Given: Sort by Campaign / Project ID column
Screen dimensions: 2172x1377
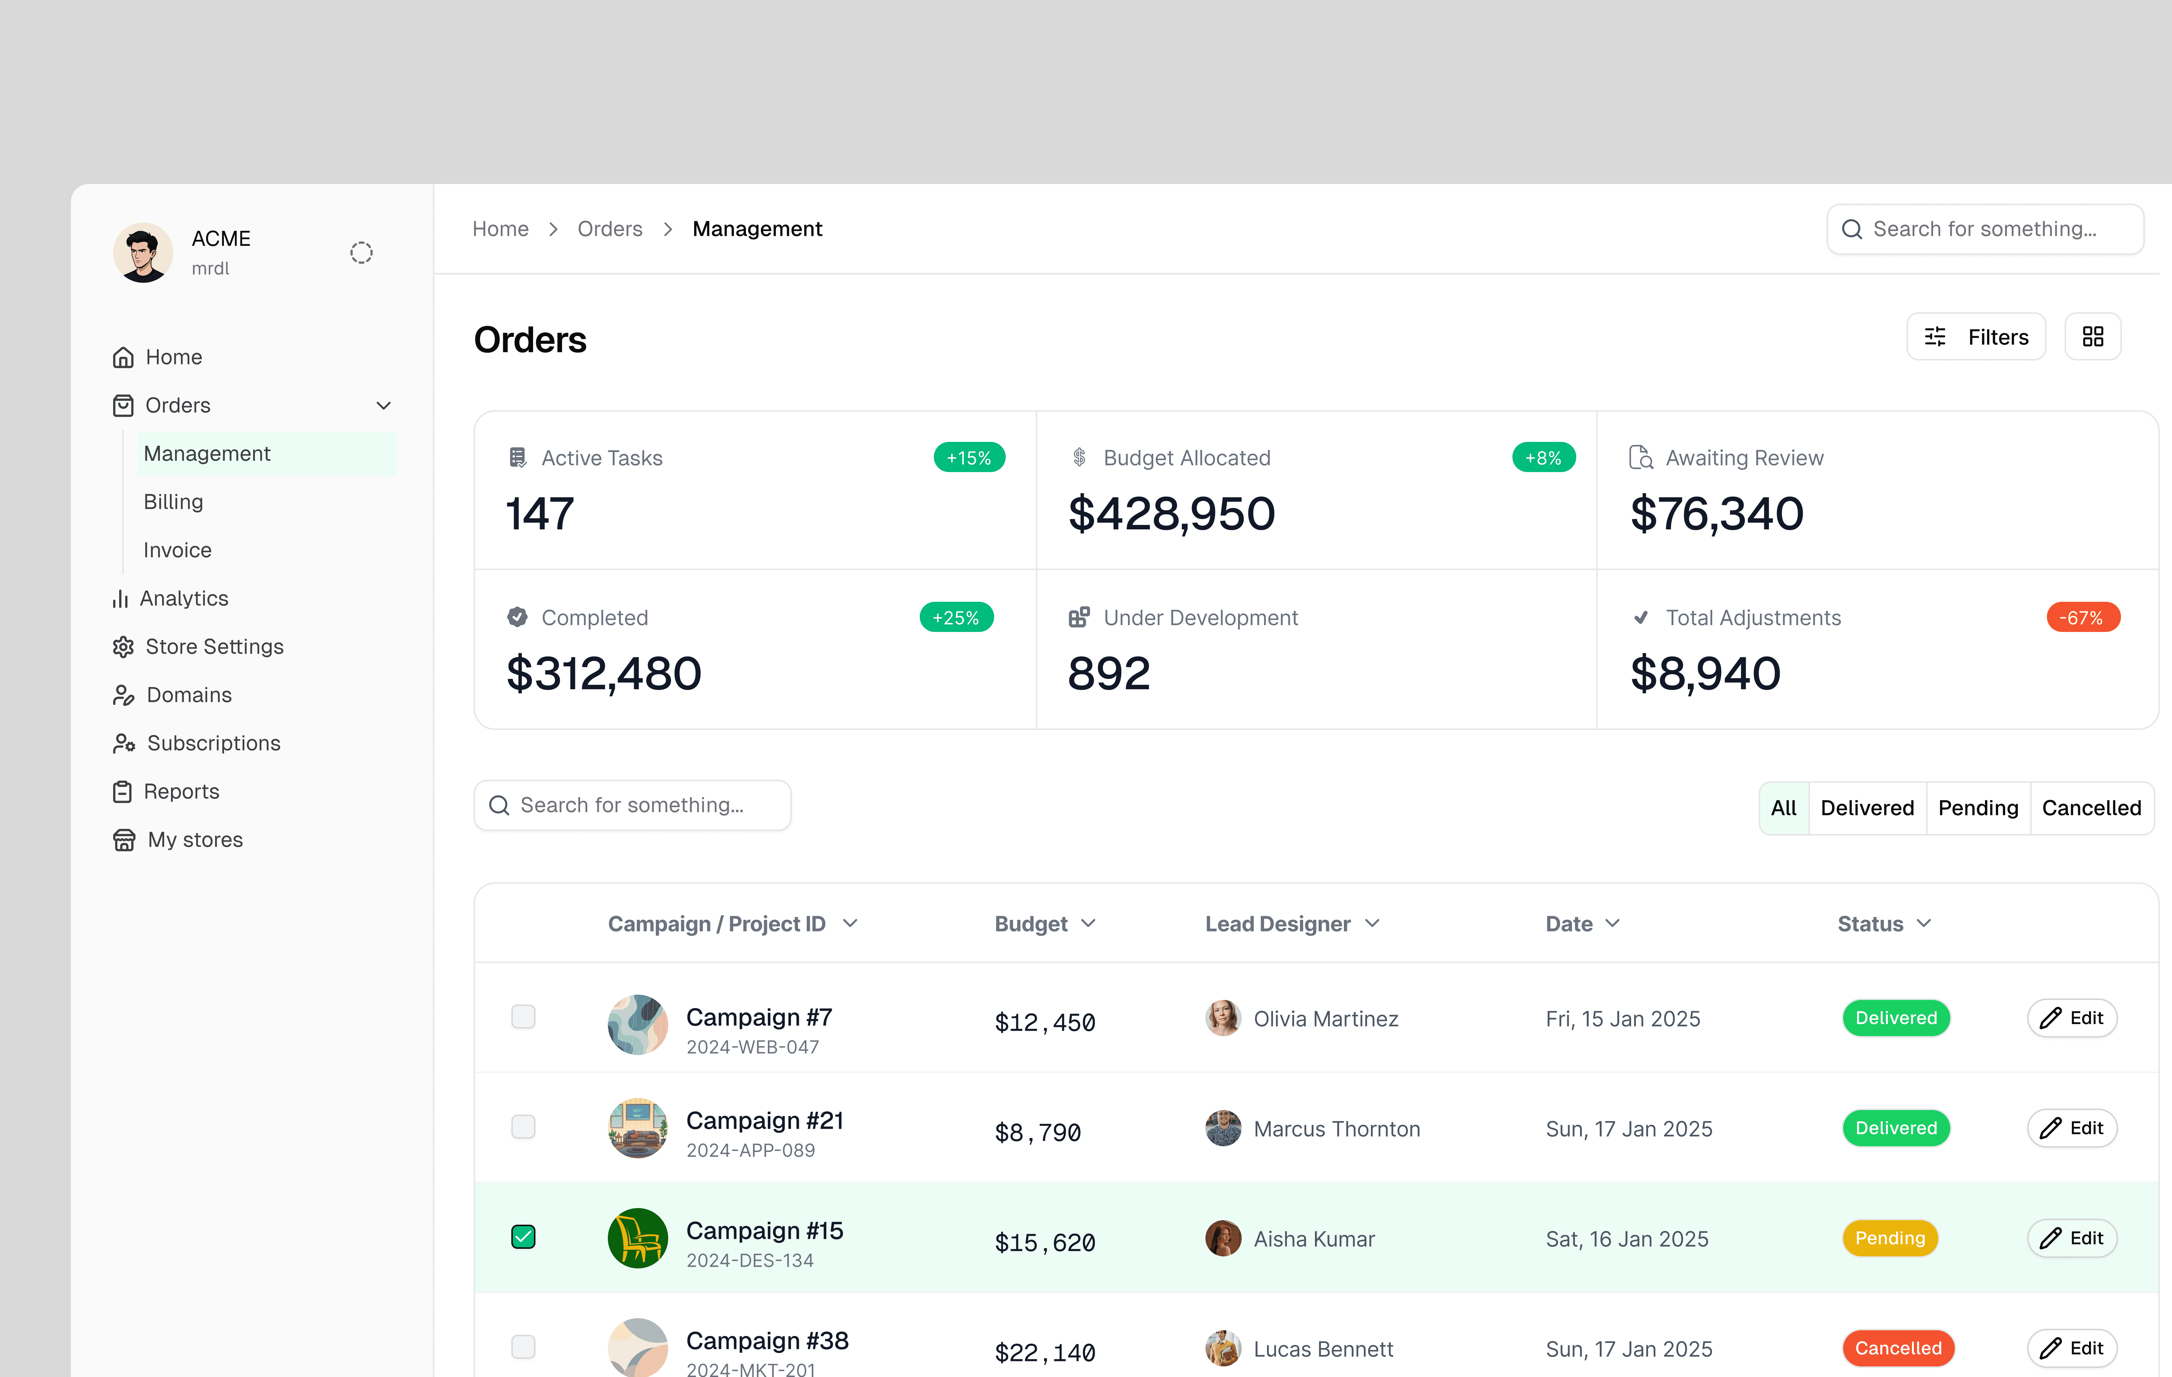Looking at the screenshot, I should 732,923.
